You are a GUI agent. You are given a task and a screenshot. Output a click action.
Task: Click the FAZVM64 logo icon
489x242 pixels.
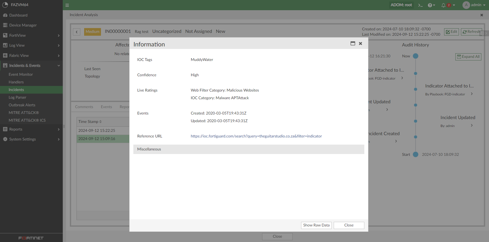coord(5,5)
